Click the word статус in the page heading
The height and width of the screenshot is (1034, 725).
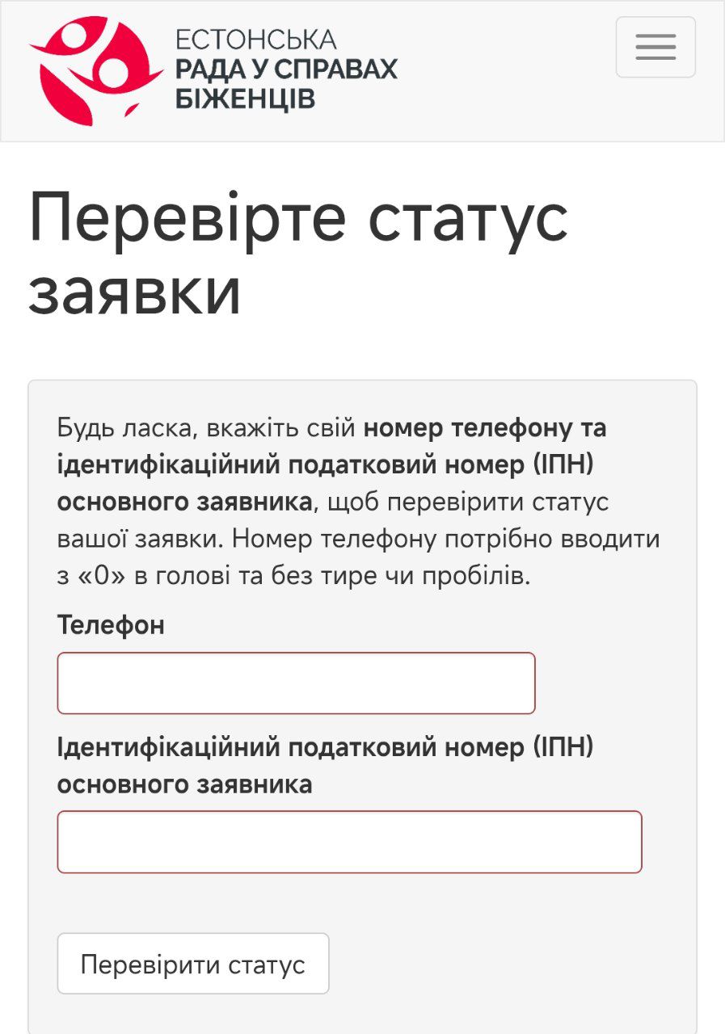click(469, 218)
